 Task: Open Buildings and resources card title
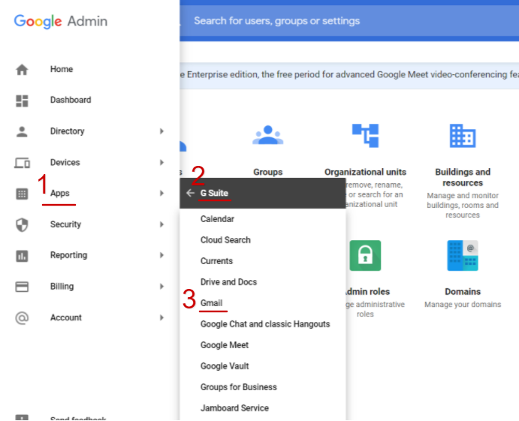[463, 177]
